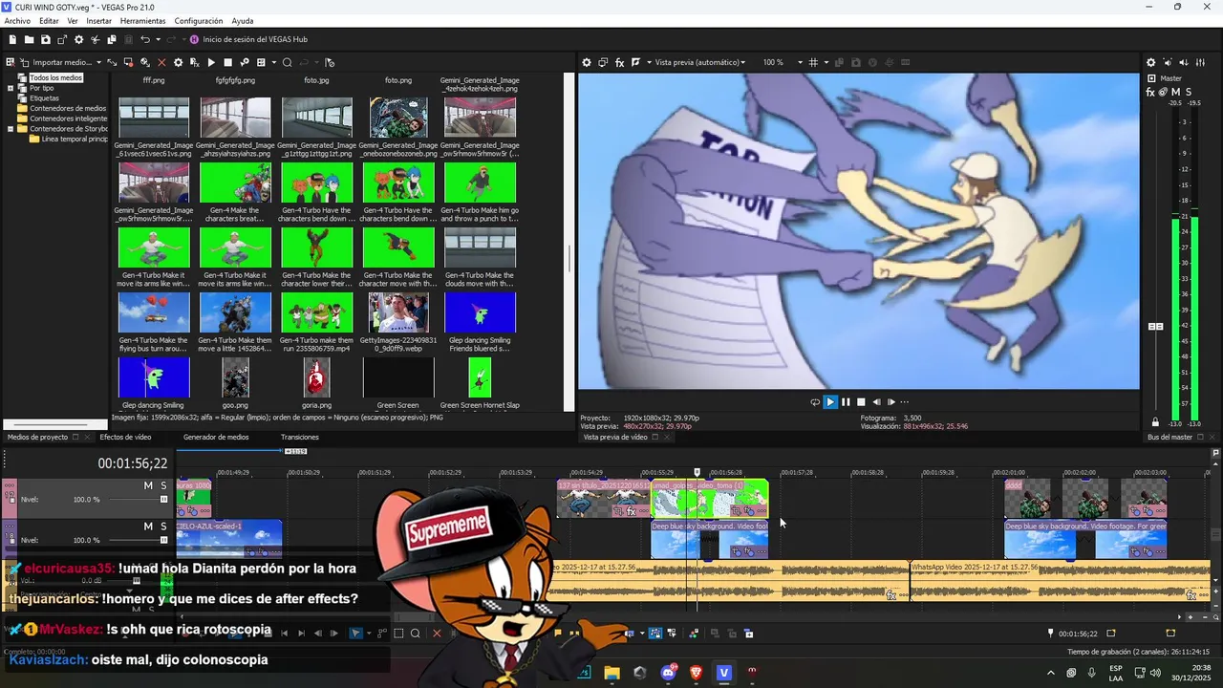Image resolution: width=1223 pixels, height=688 pixels.
Task: Remove selected media with the red X
Action: pyautogui.click(x=161, y=62)
